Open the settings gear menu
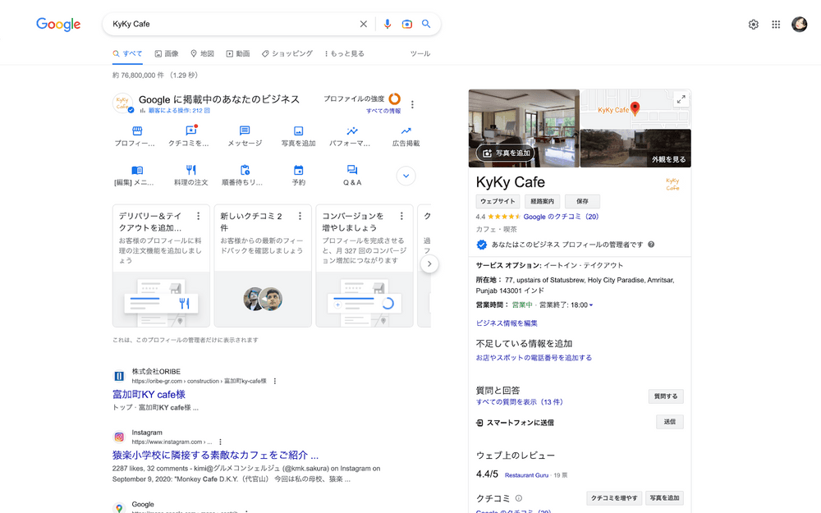Image resolution: width=821 pixels, height=513 pixels. pyautogui.click(x=754, y=25)
